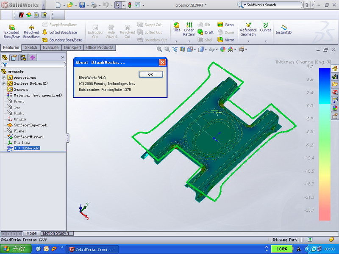Select the Draft tool

(x=206, y=33)
